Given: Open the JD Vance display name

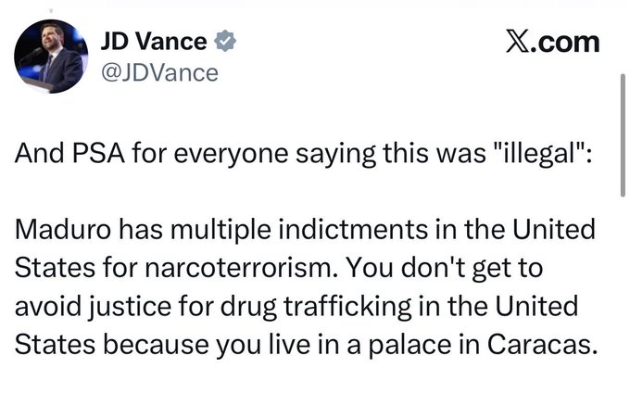Looking at the screenshot, I should tap(154, 43).
